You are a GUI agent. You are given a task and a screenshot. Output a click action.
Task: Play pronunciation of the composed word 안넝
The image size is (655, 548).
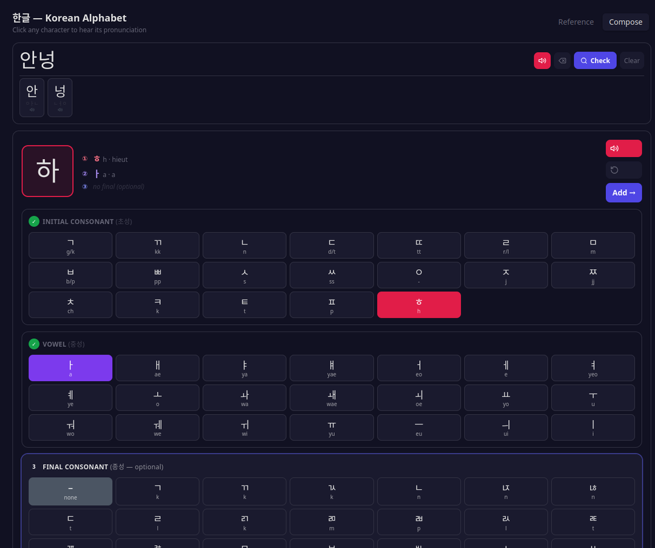click(542, 61)
